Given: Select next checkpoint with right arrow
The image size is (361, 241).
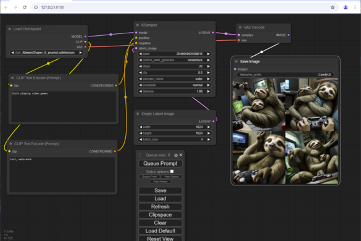Looking at the screenshot, I should coord(81,53).
